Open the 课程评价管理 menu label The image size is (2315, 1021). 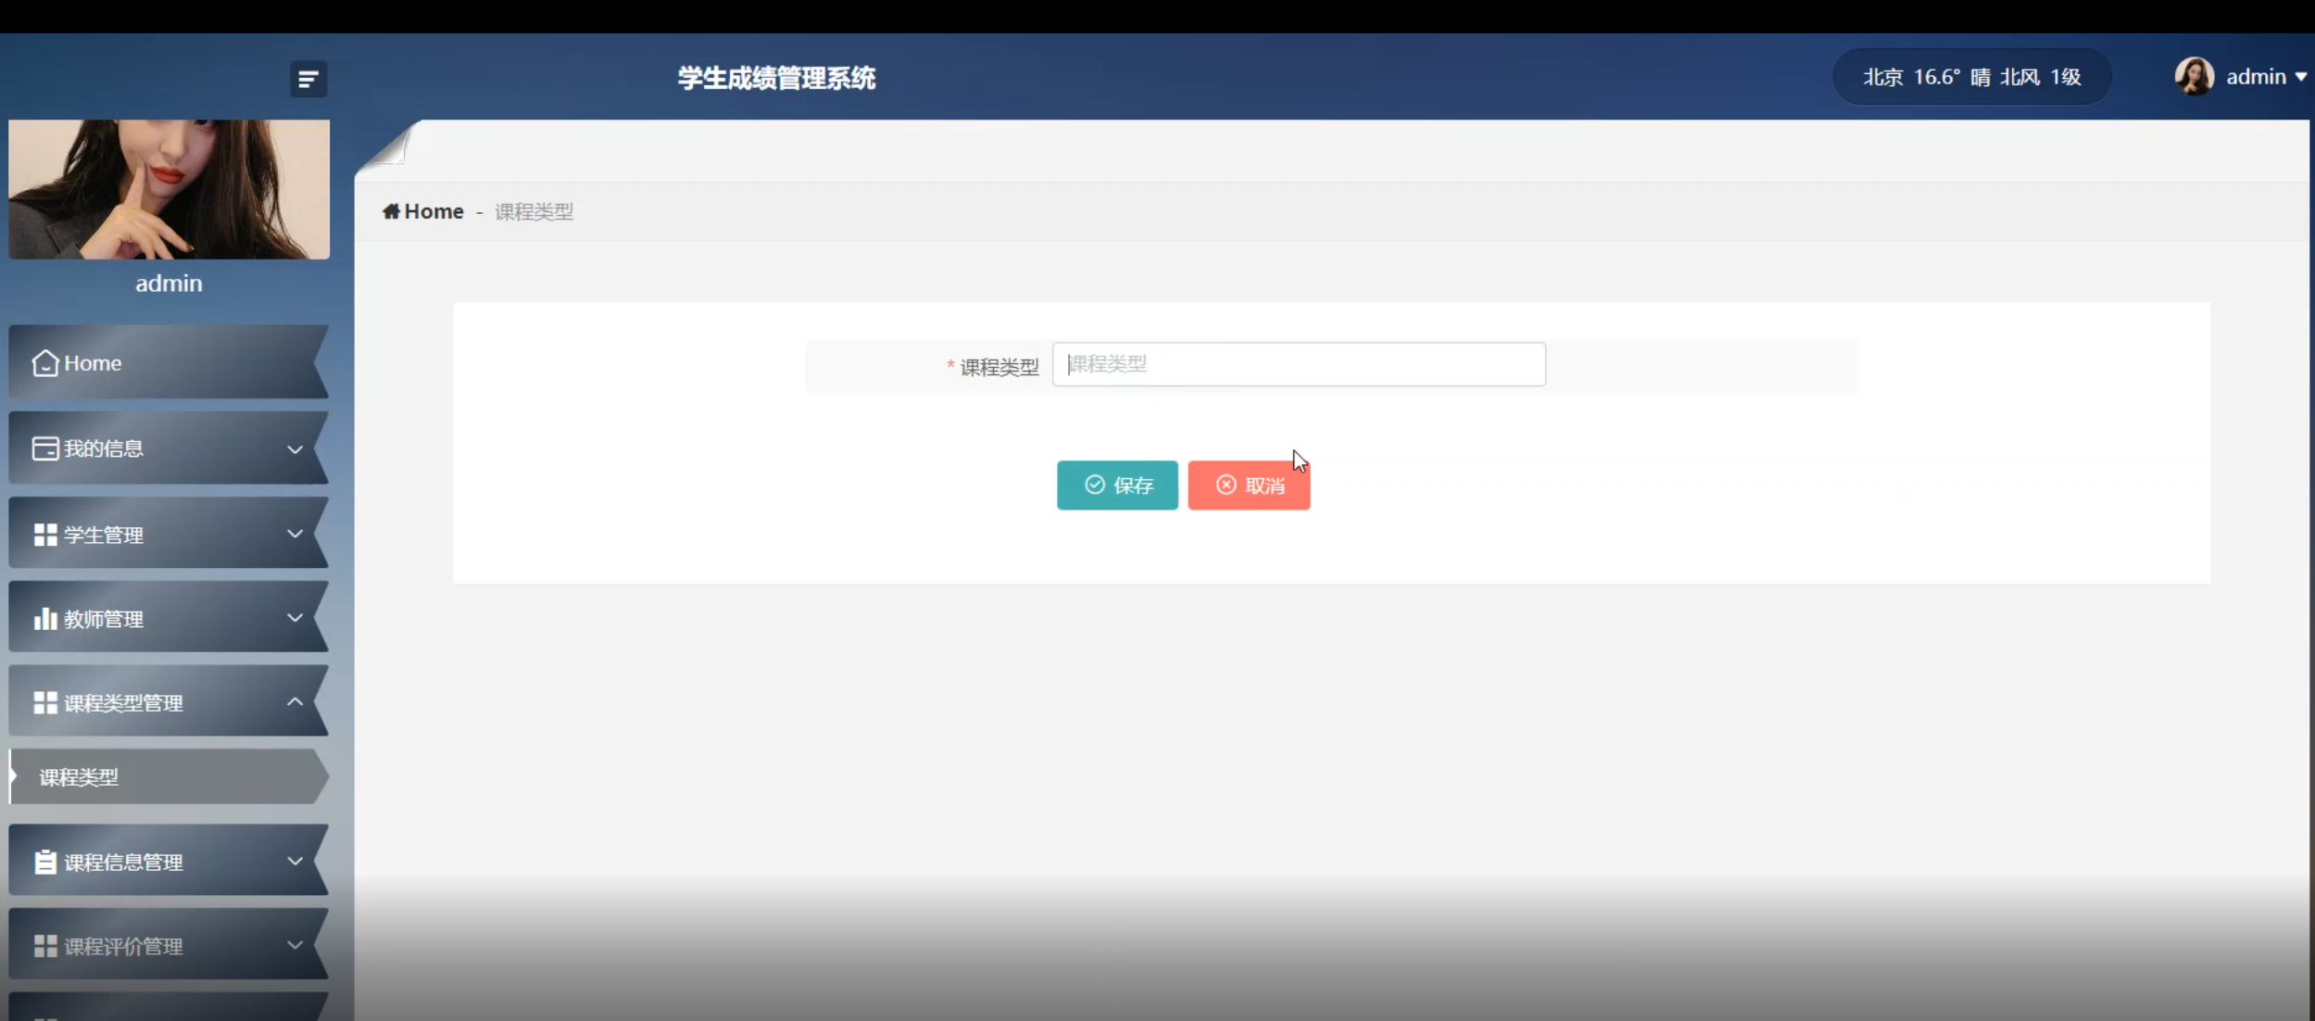tap(123, 946)
